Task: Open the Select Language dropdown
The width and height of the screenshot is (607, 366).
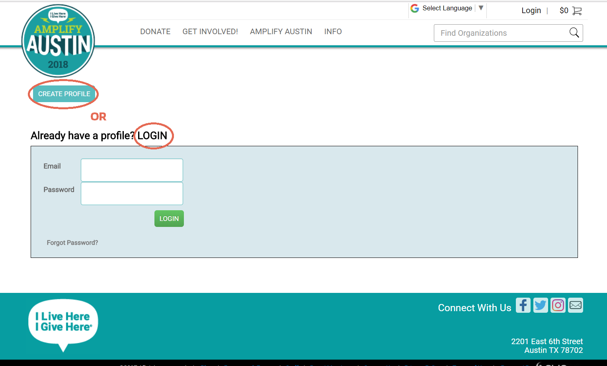Action: coord(447,8)
